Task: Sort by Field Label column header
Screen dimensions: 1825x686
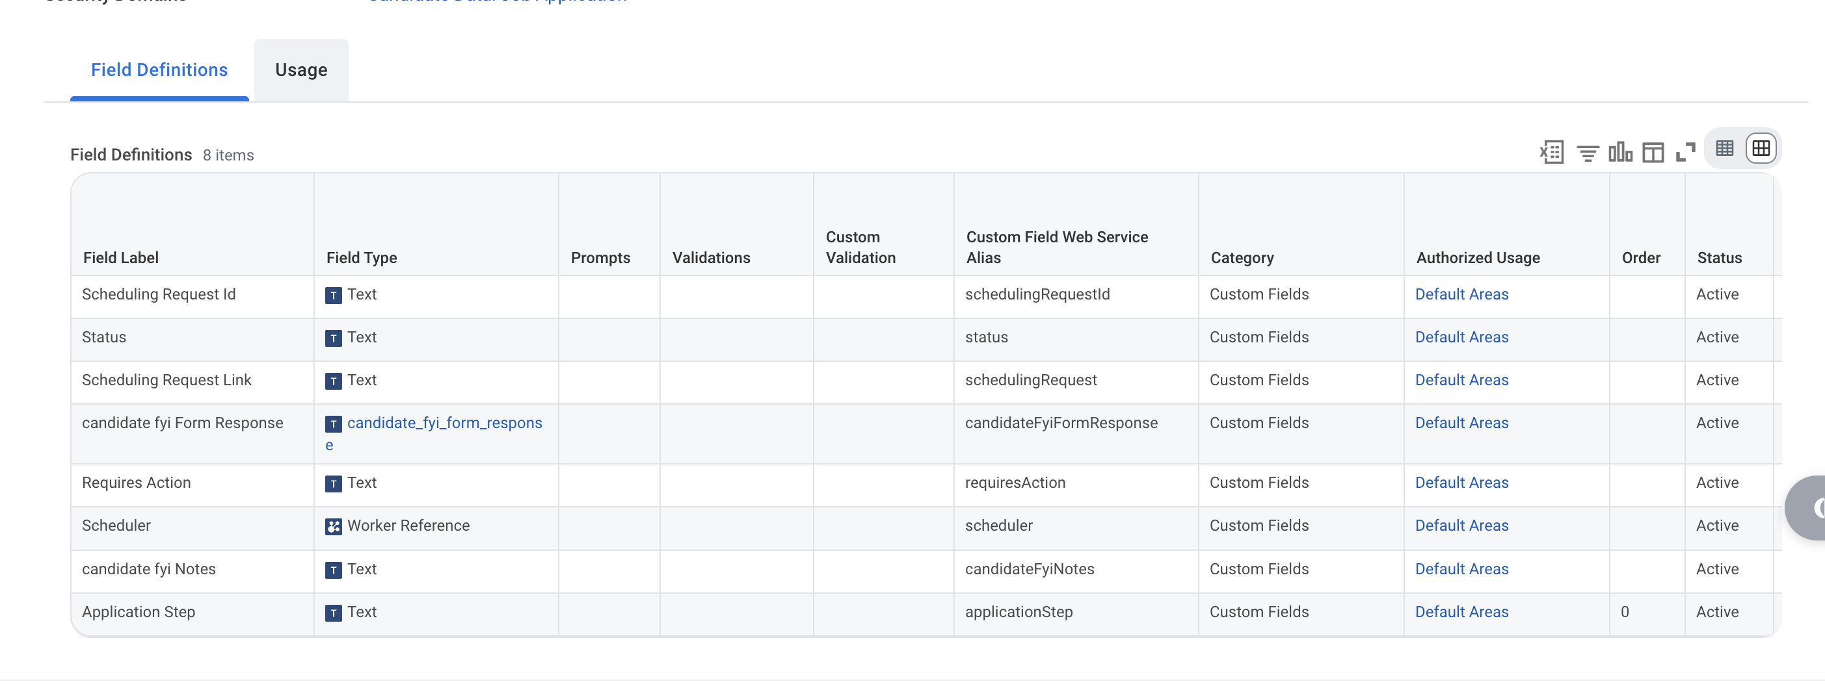Action: pos(120,258)
